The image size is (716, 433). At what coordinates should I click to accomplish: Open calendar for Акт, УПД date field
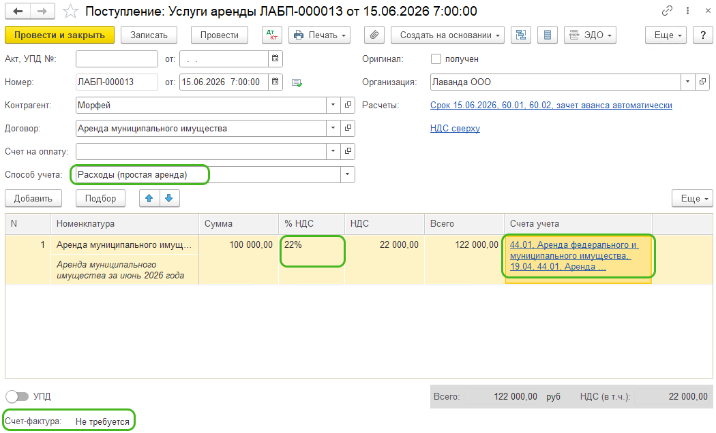tap(275, 59)
